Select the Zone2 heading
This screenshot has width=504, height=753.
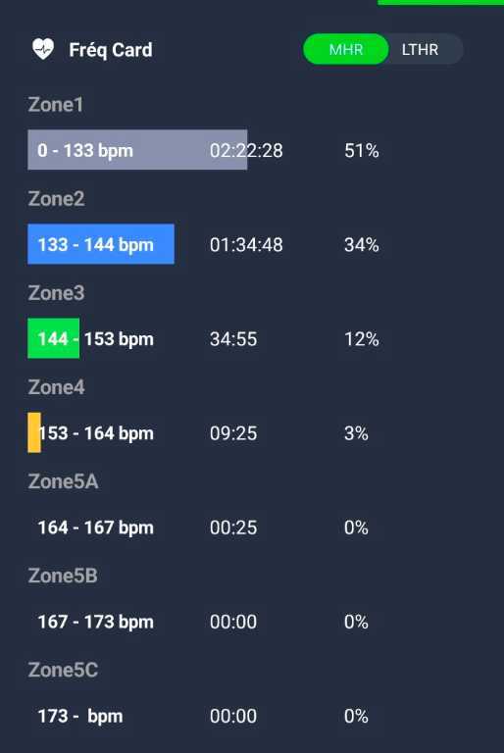[57, 199]
